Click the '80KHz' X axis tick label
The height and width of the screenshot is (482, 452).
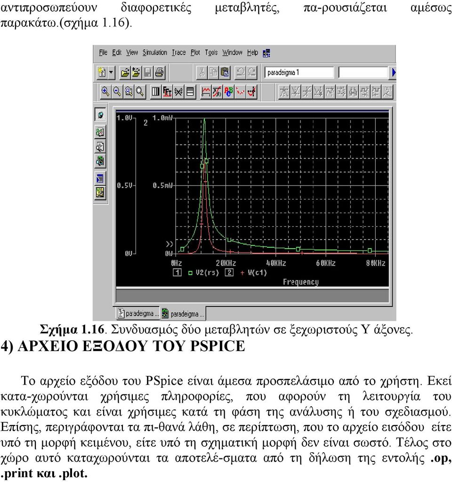(375, 263)
